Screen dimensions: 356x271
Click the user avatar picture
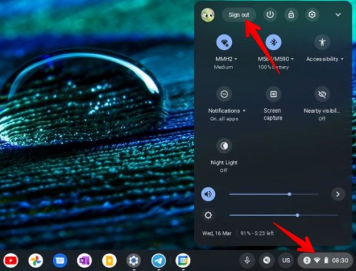coord(208,15)
